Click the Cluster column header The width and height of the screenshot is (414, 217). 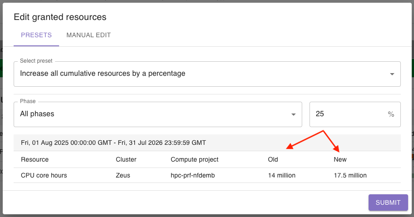click(126, 159)
